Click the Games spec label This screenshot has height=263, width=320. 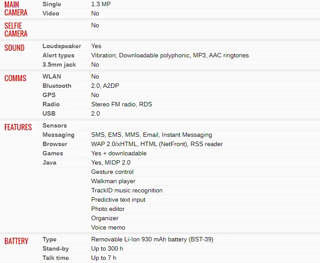[x=53, y=153]
